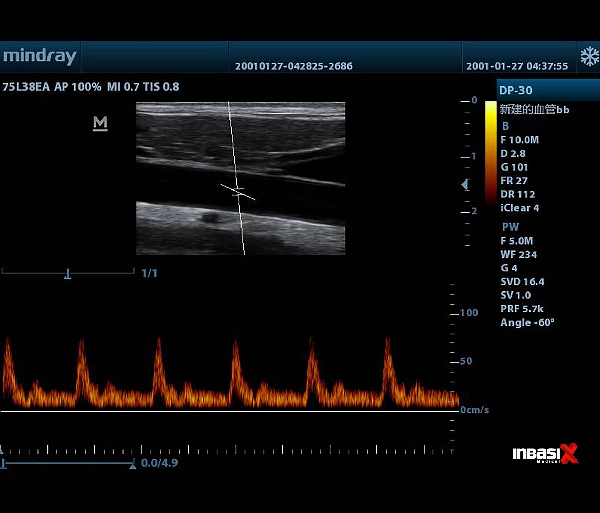Click the iClear 4 setting
The height and width of the screenshot is (513, 600).
pos(519,208)
